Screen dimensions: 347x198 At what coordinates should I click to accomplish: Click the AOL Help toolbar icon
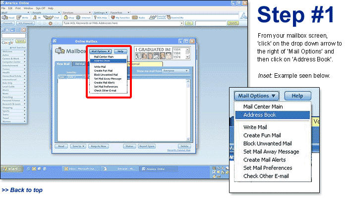[x=101, y=17]
